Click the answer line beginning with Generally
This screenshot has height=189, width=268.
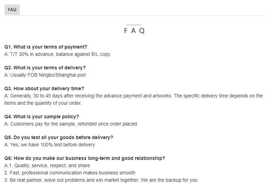click(133, 96)
